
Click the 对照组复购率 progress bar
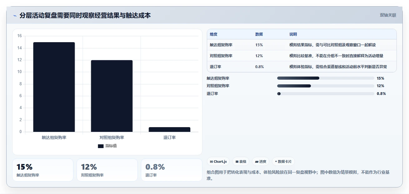pyautogui.click(x=326, y=86)
